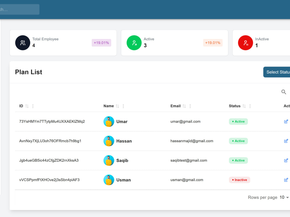Viewport: 290px width, 217px height.
Task: Click Umar's Active status badge
Action: pyautogui.click(x=238, y=121)
